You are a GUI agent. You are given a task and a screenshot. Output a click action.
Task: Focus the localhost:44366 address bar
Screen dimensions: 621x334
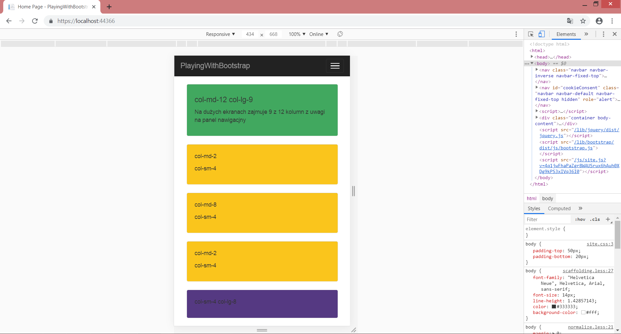[86, 21]
